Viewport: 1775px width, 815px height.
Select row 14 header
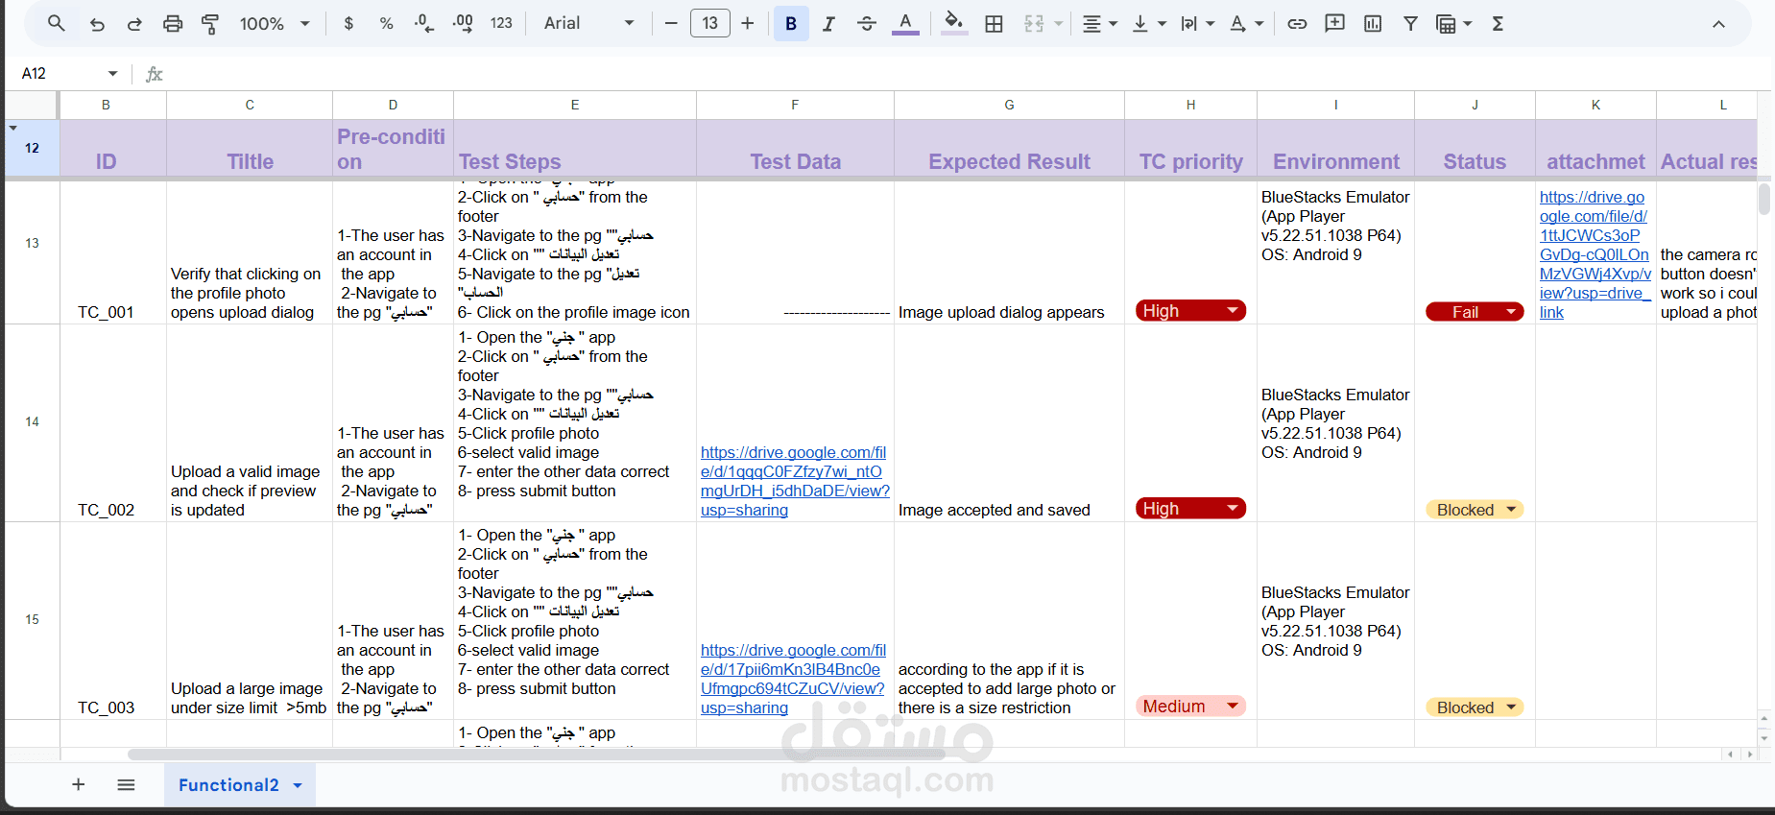pyautogui.click(x=32, y=422)
